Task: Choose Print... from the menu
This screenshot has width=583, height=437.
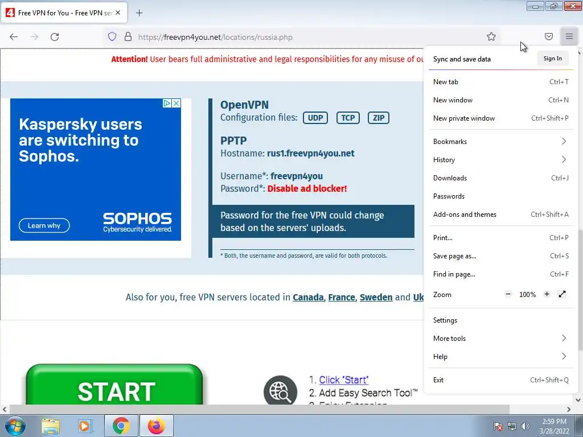Action: [x=500, y=237]
